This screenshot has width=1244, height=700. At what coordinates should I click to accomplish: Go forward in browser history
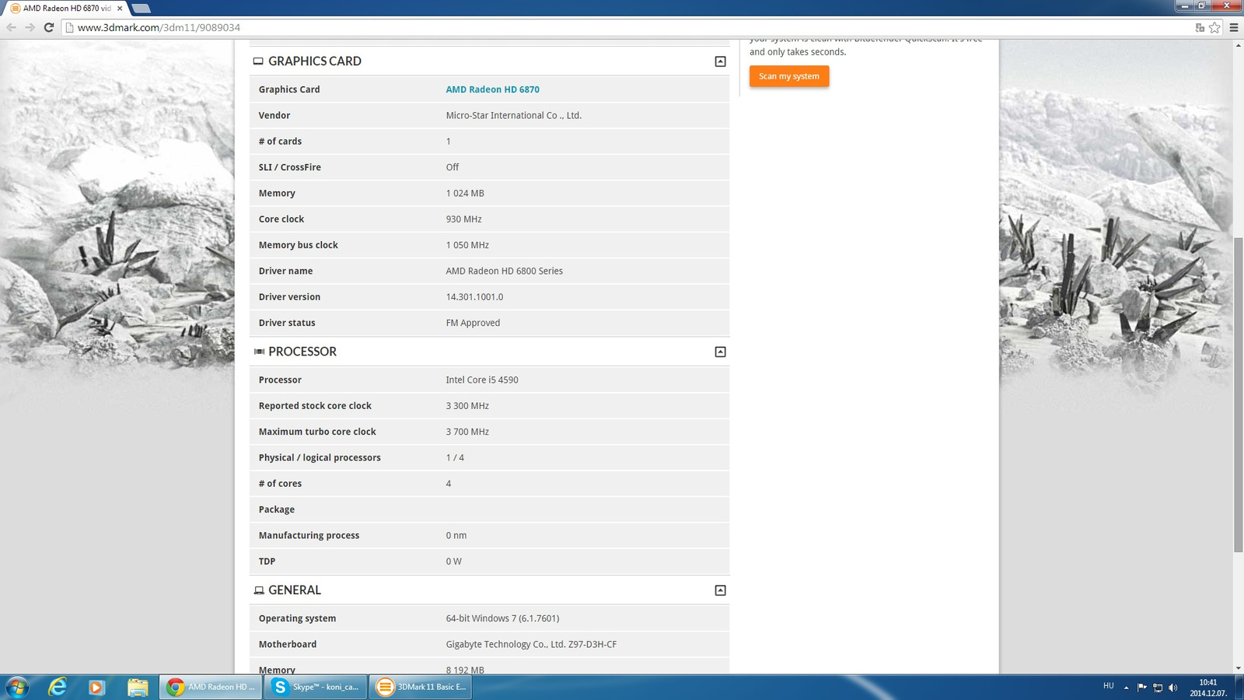coord(30,27)
